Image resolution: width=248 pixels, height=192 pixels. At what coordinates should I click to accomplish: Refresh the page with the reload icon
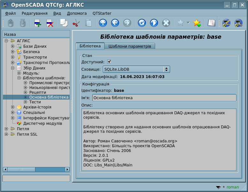coord(142,23)
